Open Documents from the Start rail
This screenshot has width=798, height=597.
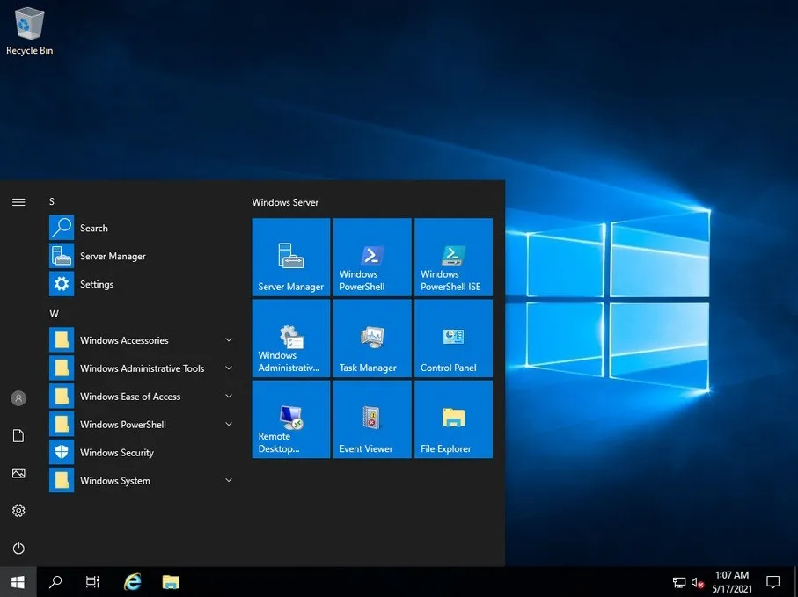click(x=18, y=436)
